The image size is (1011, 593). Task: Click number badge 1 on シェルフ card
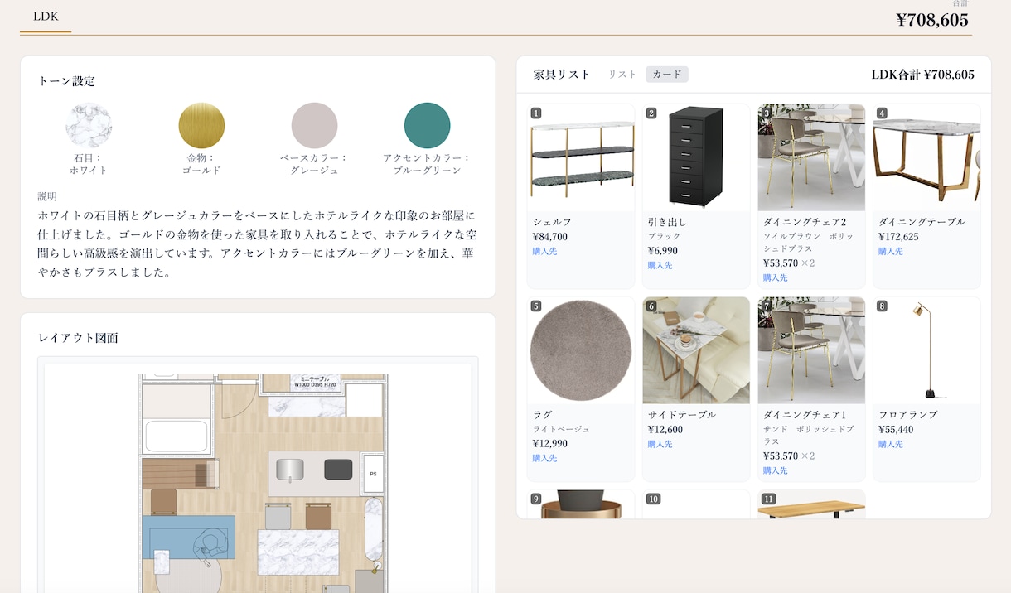point(536,113)
